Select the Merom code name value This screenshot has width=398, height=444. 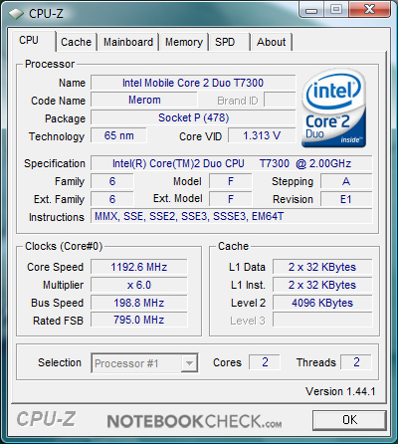point(144,100)
